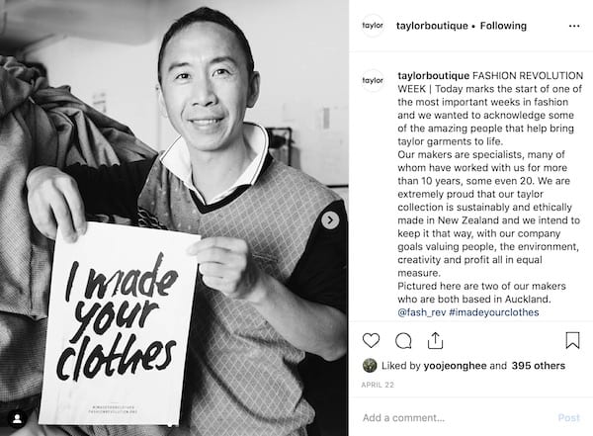Open the APRIL 22 post date
Viewport: 593px width, 436px height.
[378, 385]
